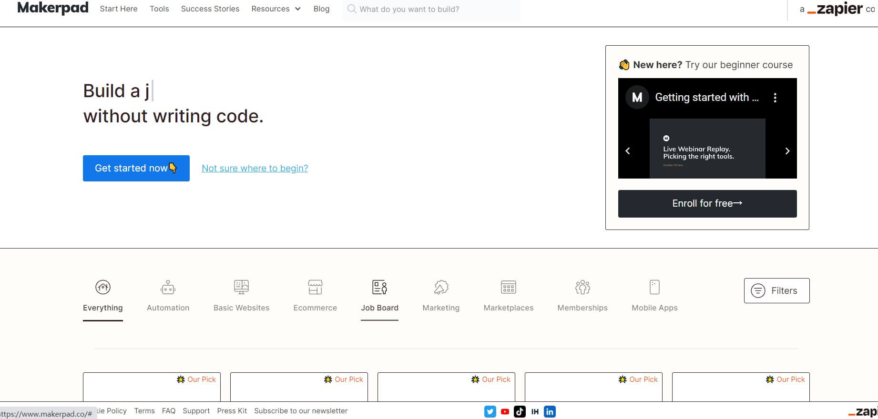Click Enroll for free button
878x419 pixels.
click(x=707, y=204)
